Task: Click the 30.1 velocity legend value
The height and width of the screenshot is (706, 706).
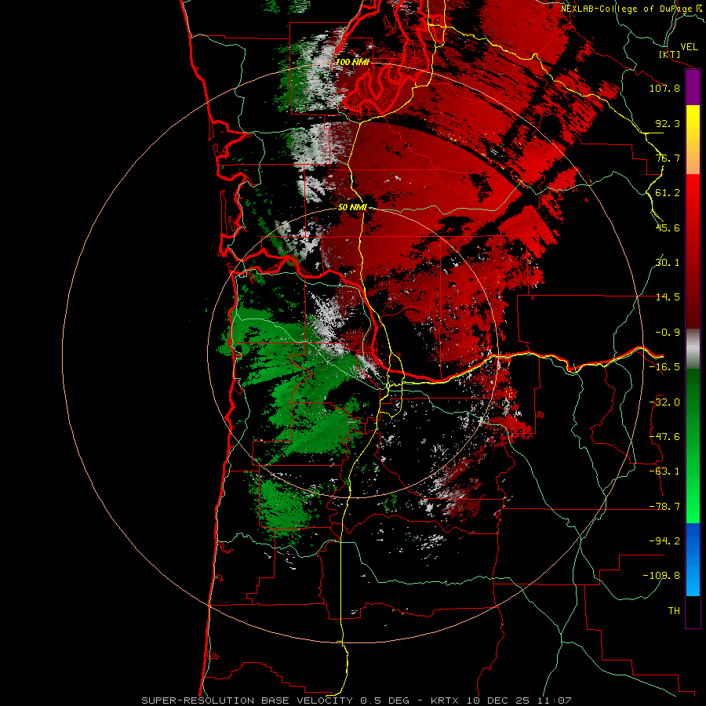Action: coord(668,263)
